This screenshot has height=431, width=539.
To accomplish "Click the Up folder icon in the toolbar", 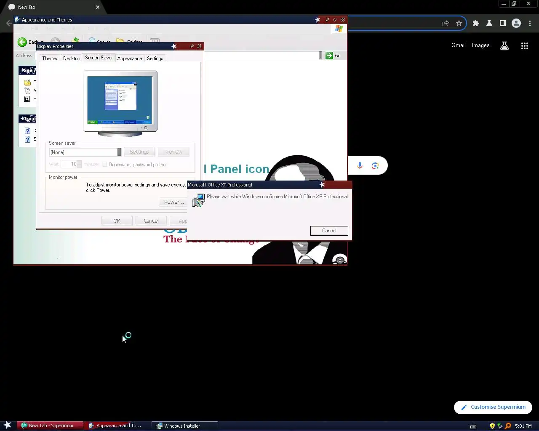I will [x=75, y=40].
